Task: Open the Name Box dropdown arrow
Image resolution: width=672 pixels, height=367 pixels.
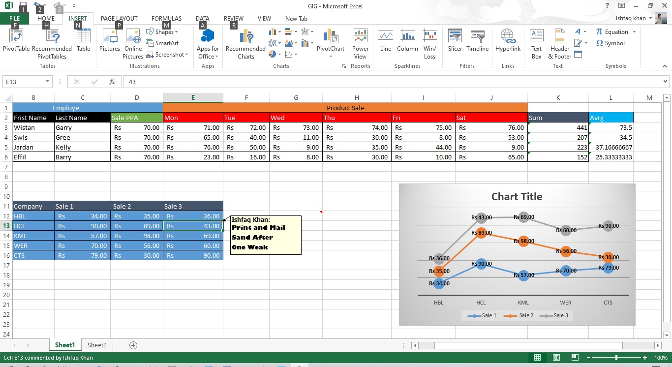Action: click(x=48, y=82)
